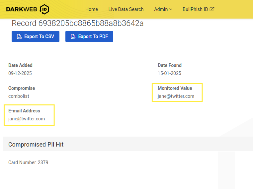Screen dimensions: 253x189
Task: Click the BullPhish ID external link icon
Action: coord(212,9)
